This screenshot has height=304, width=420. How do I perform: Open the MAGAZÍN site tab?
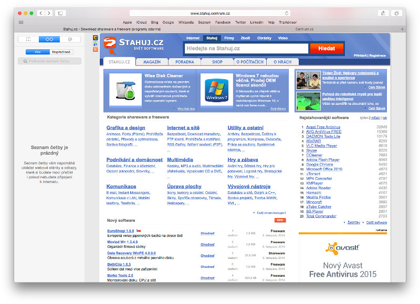(152, 62)
